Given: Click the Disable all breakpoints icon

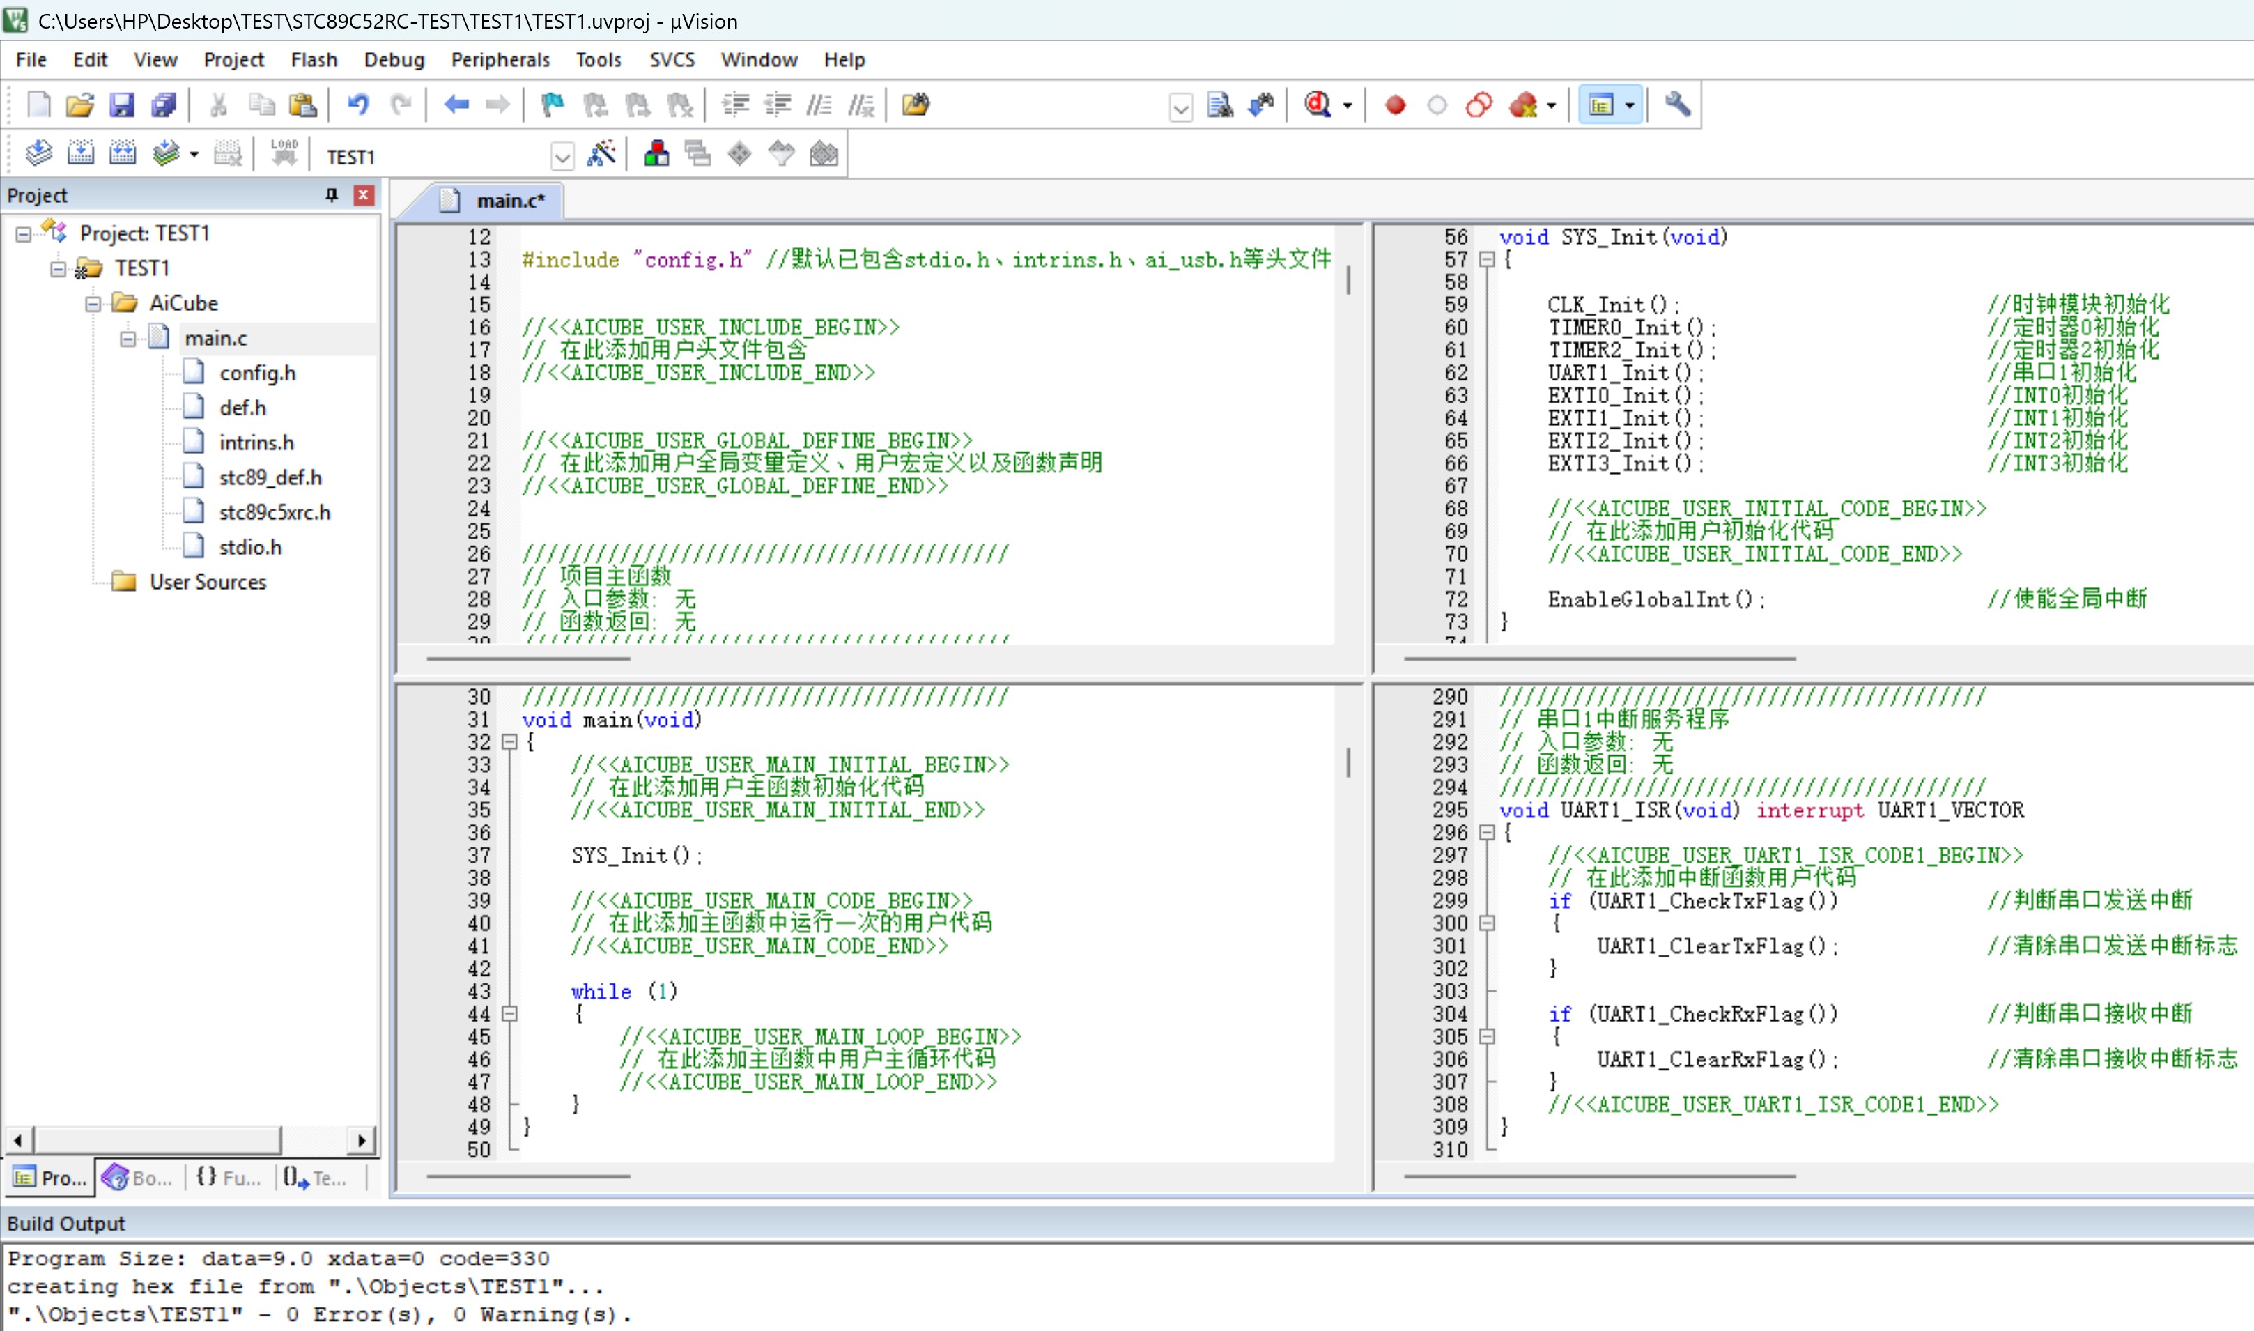Looking at the screenshot, I should point(1479,105).
